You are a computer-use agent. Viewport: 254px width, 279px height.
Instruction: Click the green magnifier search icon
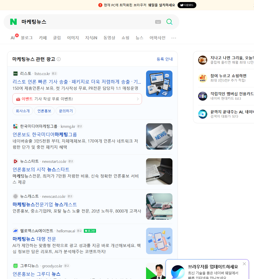pyautogui.click(x=169, y=22)
